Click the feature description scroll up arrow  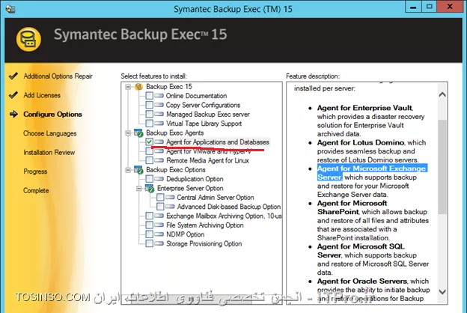coord(442,94)
